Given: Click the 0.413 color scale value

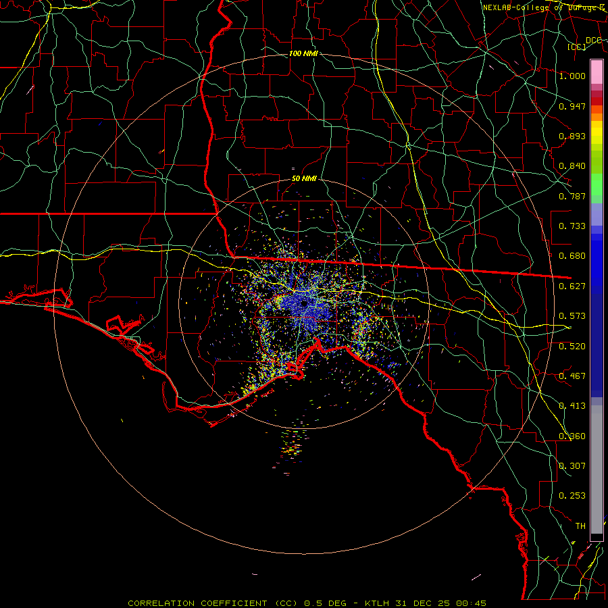Looking at the screenshot, I should pyautogui.click(x=572, y=405).
